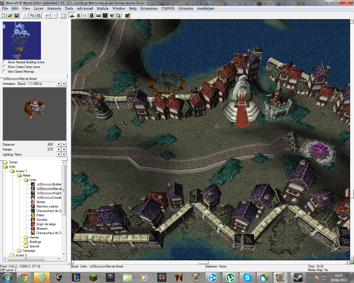Open the Layer menu

[39, 8]
